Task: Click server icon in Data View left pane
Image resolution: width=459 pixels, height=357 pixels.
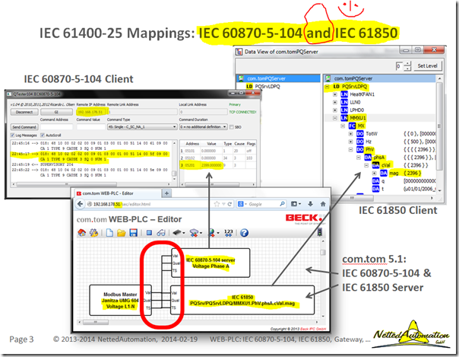Action: tap(241, 78)
